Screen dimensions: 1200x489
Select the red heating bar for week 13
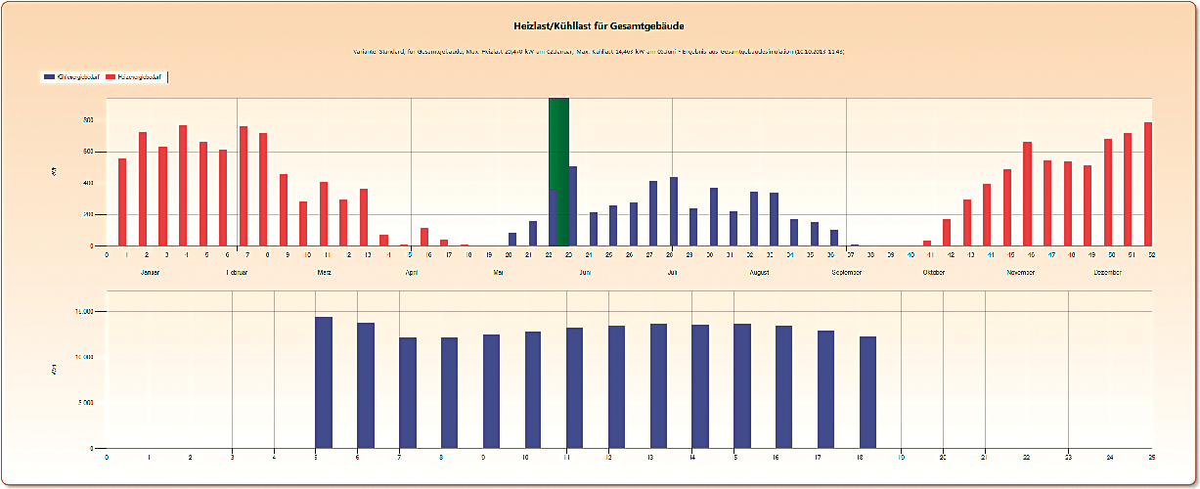pos(364,217)
